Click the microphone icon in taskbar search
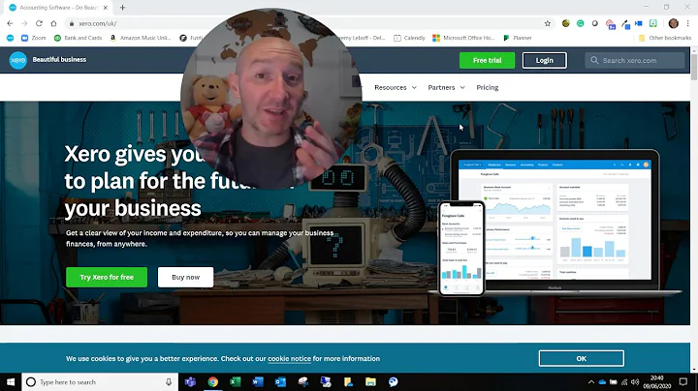This screenshot has height=391, width=698. [x=169, y=382]
